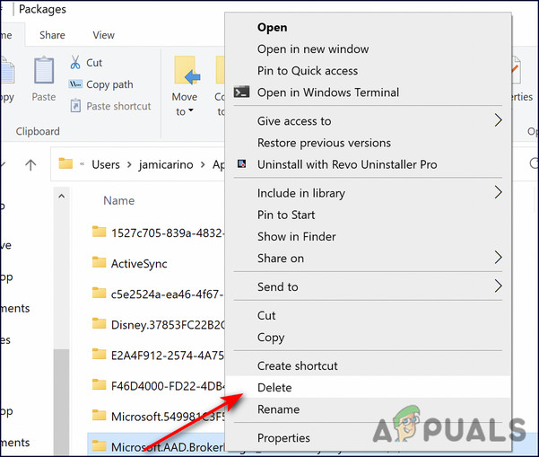Switch to the View ribbon tab

point(103,35)
